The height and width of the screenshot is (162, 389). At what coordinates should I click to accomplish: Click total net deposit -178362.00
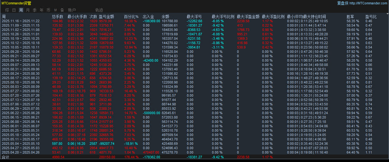(151, 157)
